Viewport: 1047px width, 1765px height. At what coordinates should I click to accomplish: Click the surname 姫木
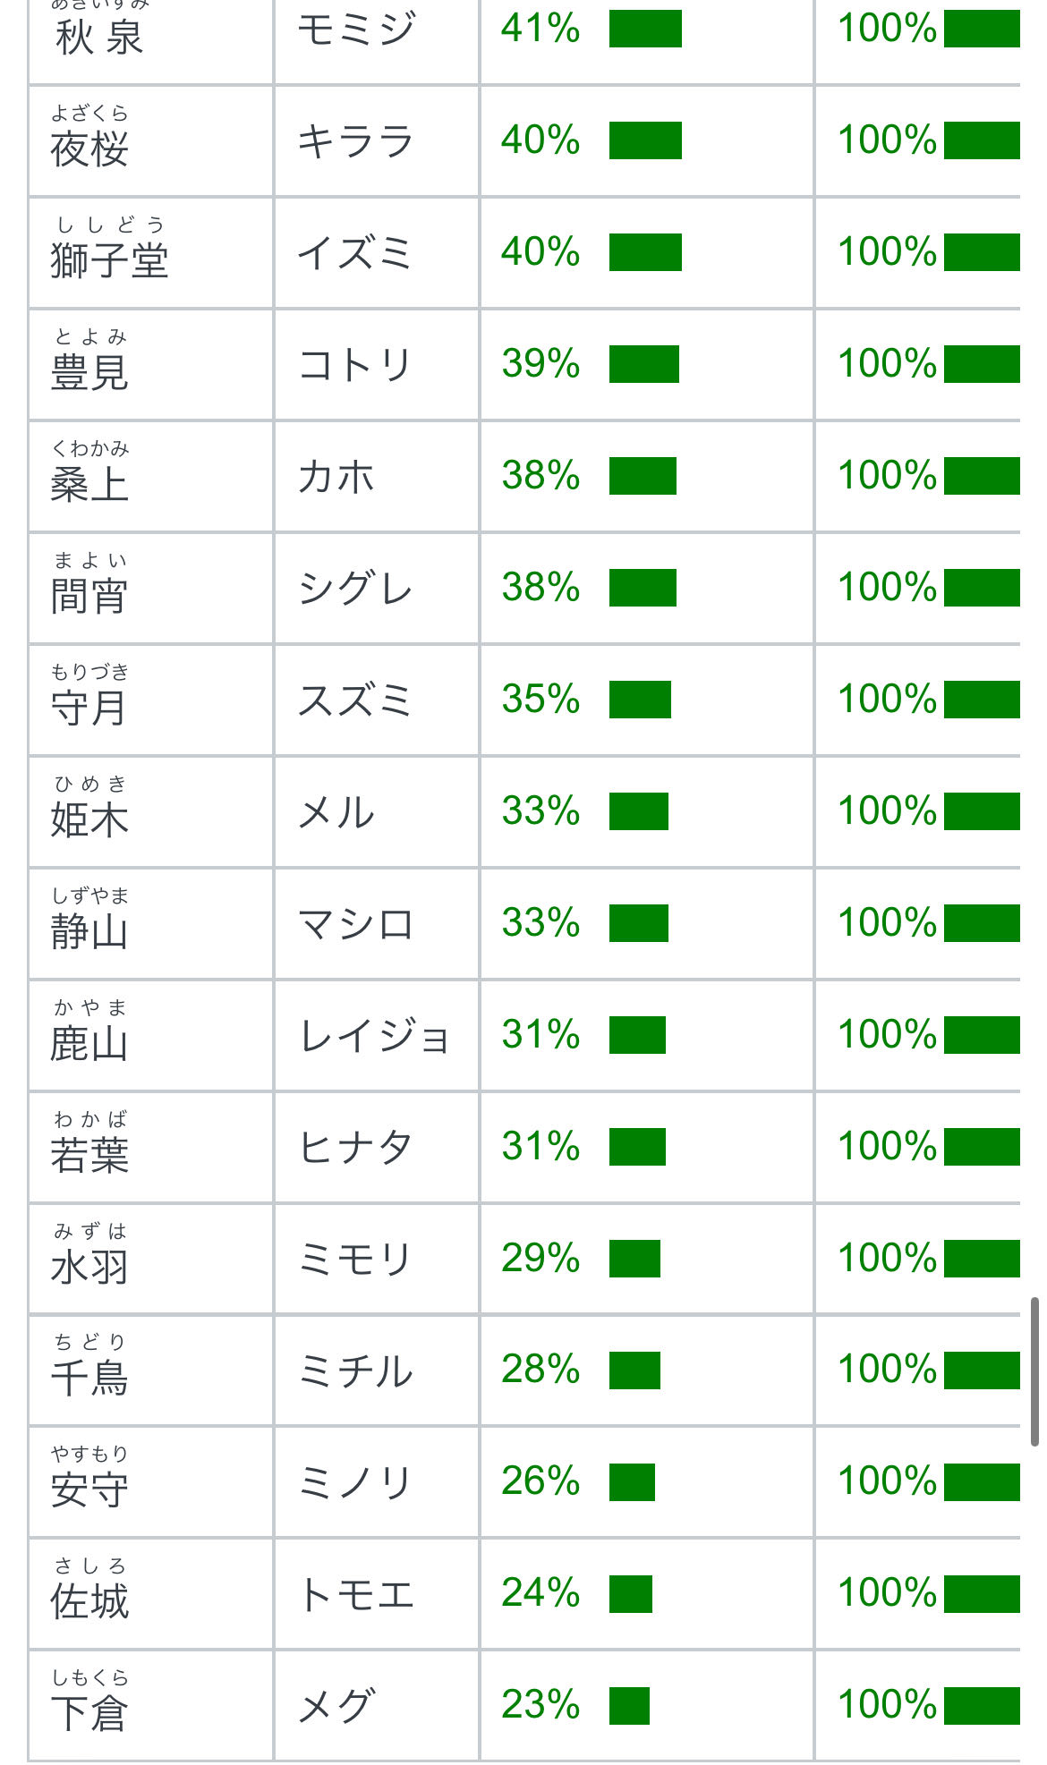pyautogui.click(x=89, y=819)
